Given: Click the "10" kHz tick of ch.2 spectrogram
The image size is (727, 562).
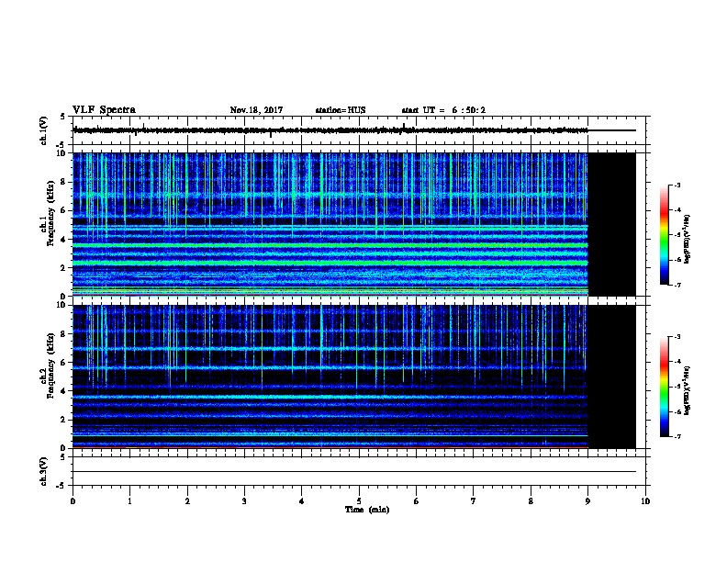Looking at the screenshot, I should tap(62, 305).
